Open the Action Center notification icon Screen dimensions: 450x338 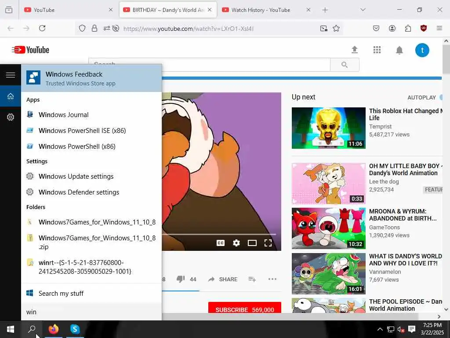[x=412, y=329]
